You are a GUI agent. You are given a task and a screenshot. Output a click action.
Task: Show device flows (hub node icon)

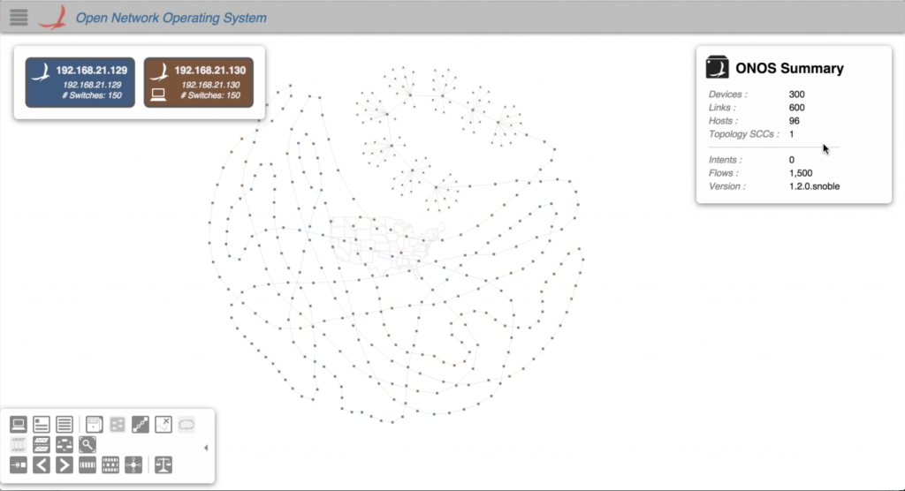click(134, 465)
